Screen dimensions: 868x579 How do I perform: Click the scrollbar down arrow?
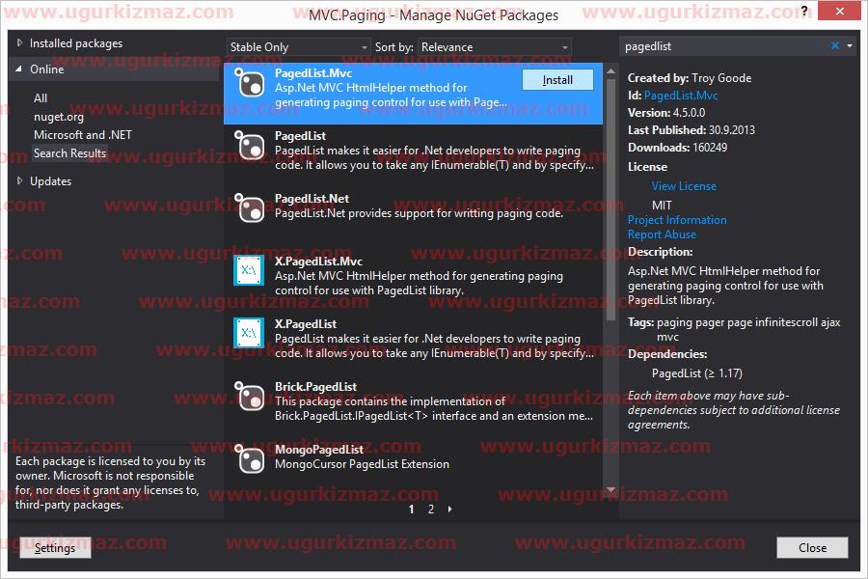[x=610, y=490]
